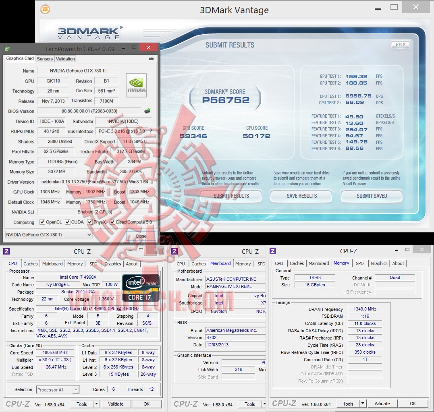Click the 3DMark score P56752

pyautogui.click(x=226, y=100)
